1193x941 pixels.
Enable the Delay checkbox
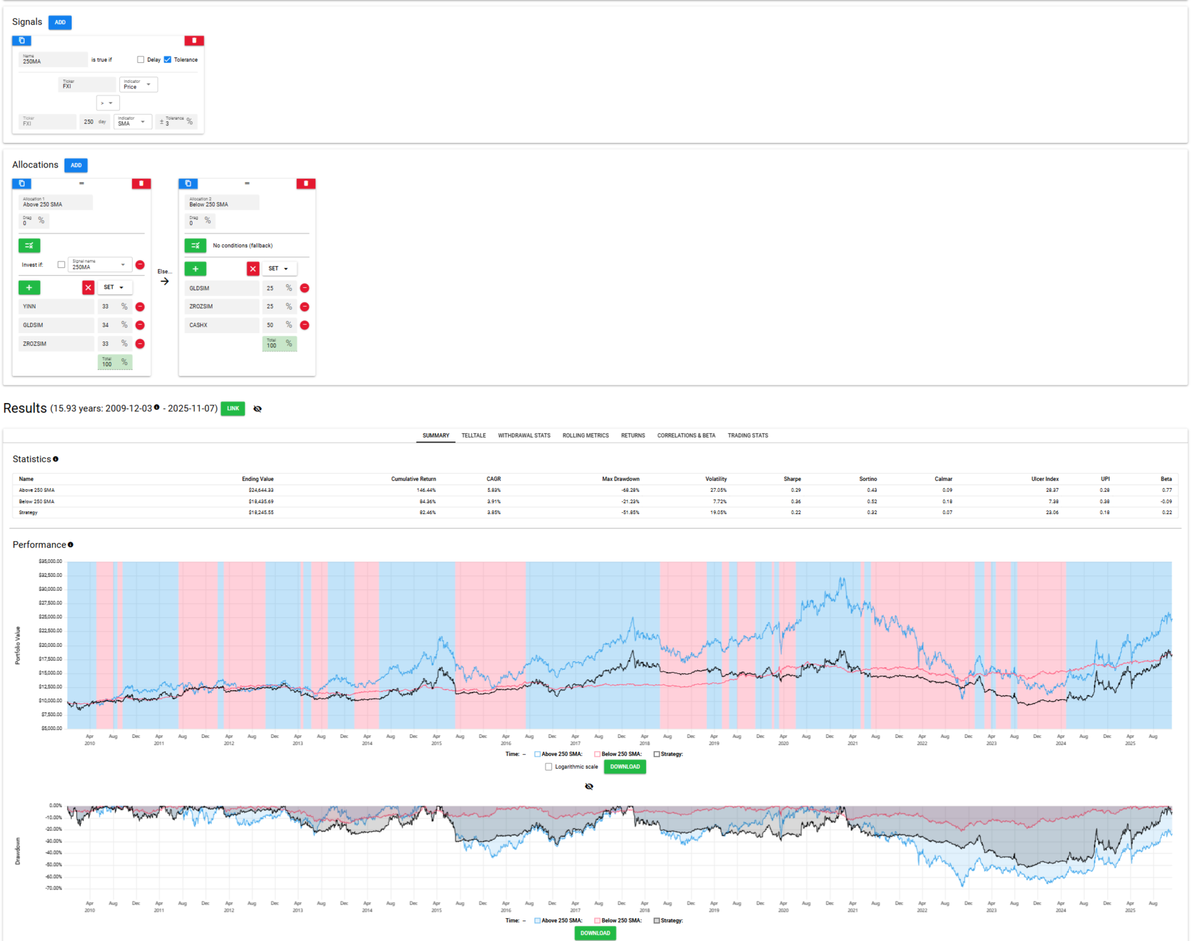pyautogui.click(x=141, y=60)
